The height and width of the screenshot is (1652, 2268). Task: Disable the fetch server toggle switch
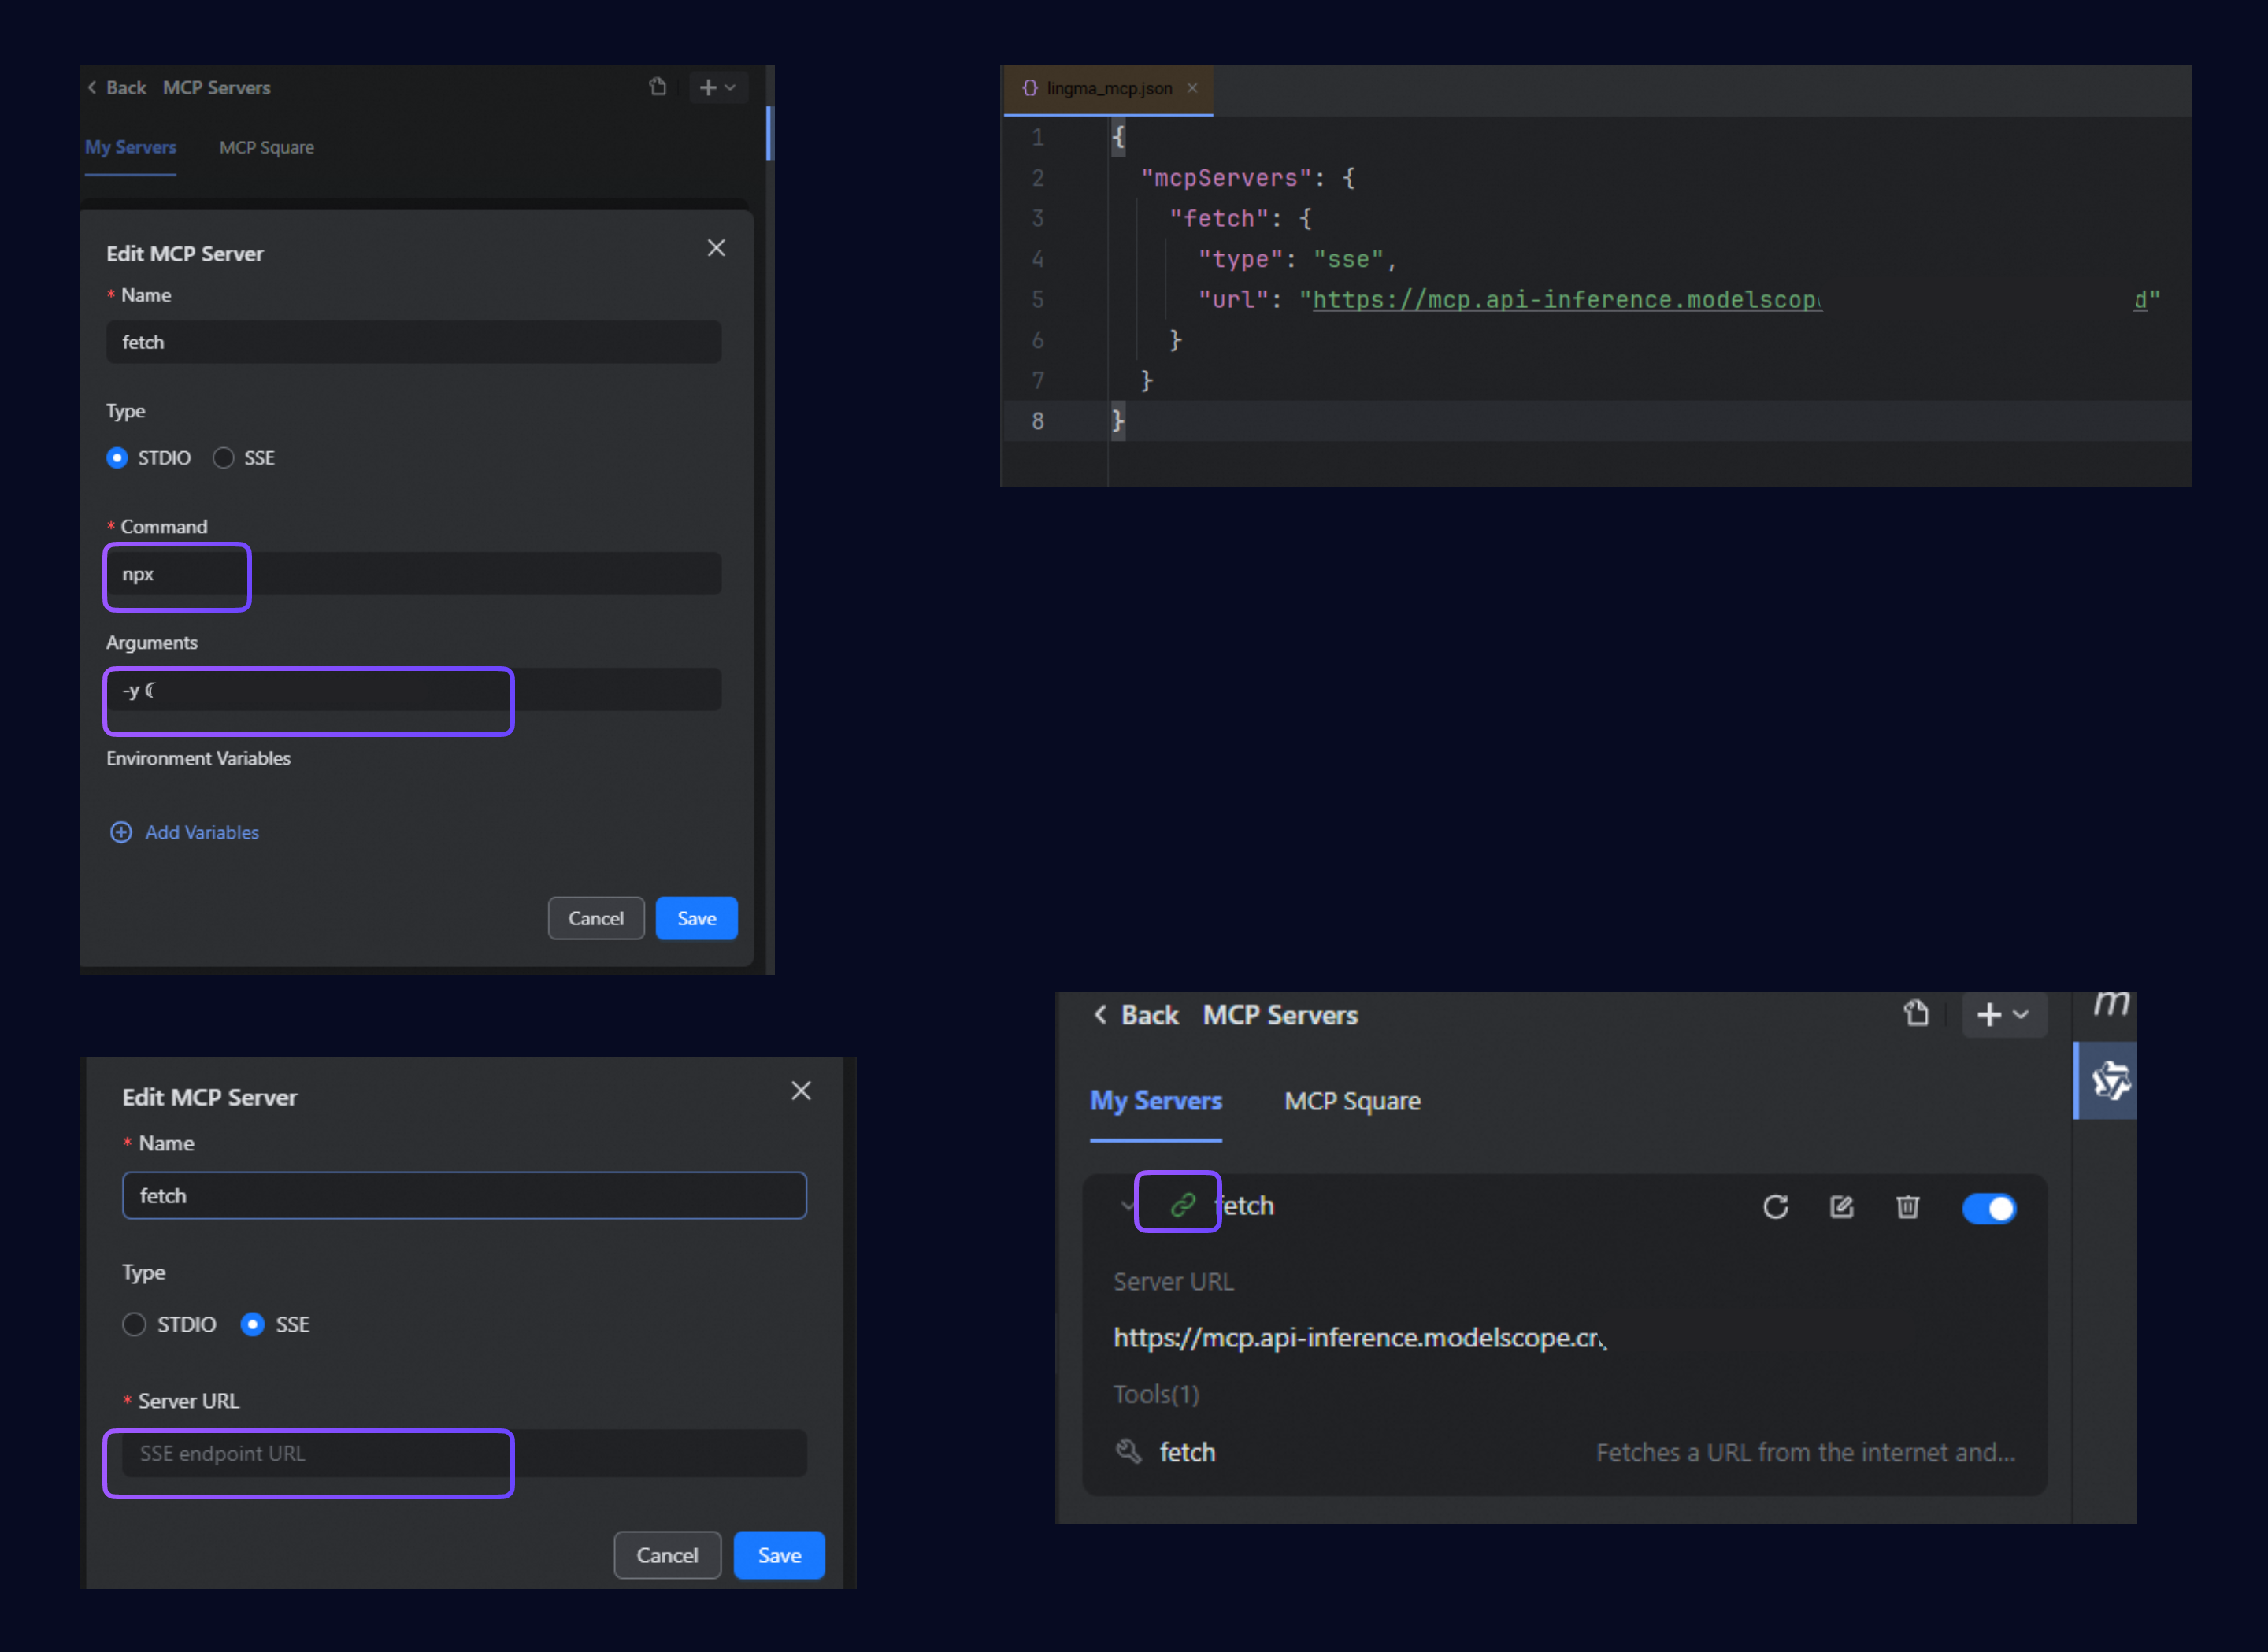(1988, 1208)
